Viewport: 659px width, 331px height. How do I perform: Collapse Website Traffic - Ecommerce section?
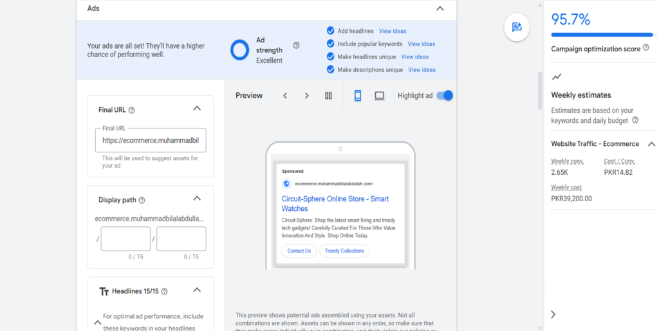point(651,144)
